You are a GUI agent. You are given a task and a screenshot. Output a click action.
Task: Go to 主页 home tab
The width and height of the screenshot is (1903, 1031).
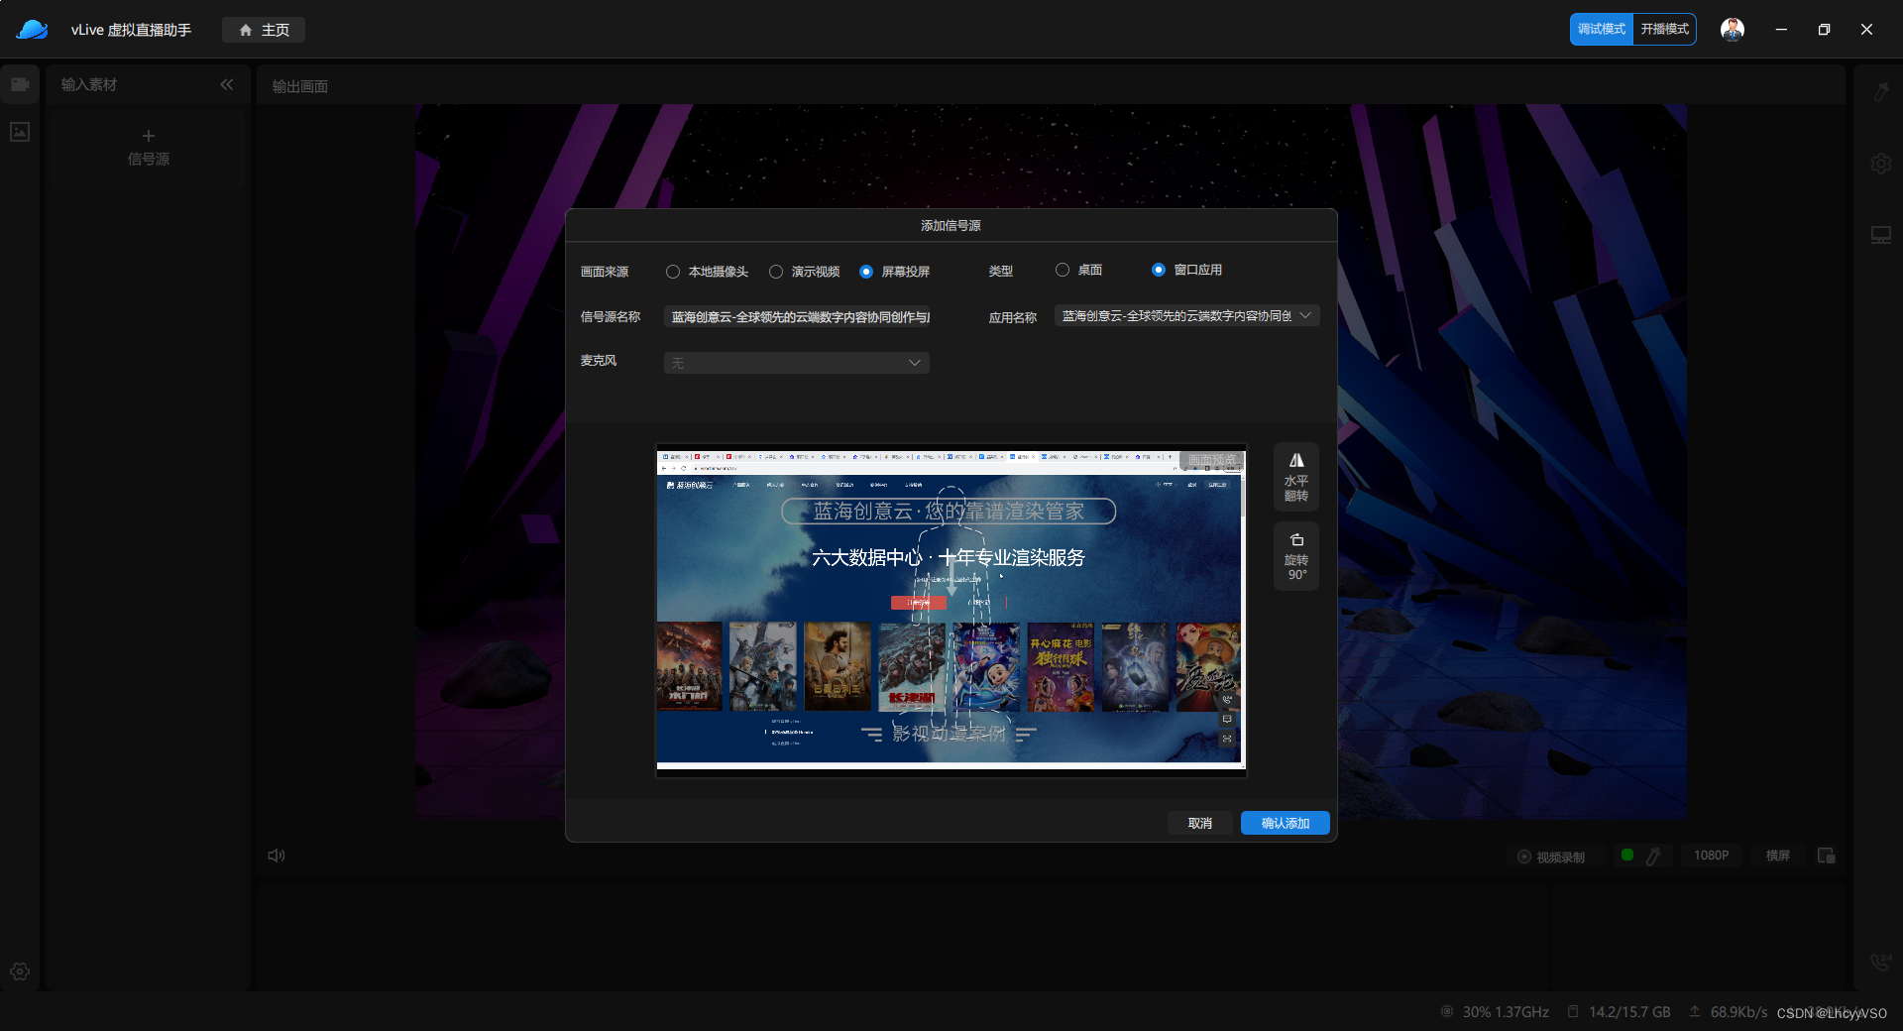[x=264, y=30]
